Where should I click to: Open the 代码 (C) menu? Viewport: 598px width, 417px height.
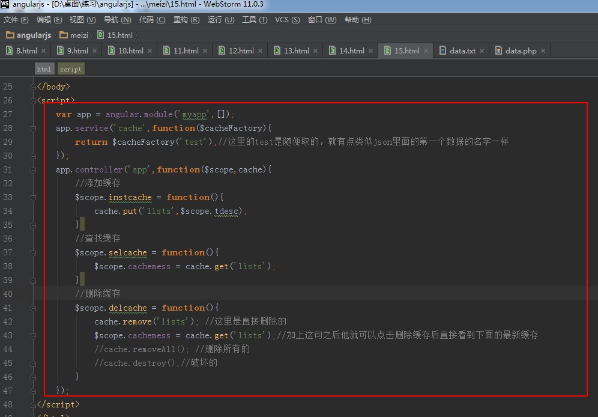click(x=152, y=20)
